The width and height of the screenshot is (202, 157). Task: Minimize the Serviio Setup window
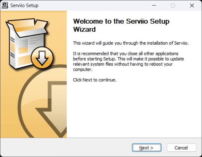(154, 6)
